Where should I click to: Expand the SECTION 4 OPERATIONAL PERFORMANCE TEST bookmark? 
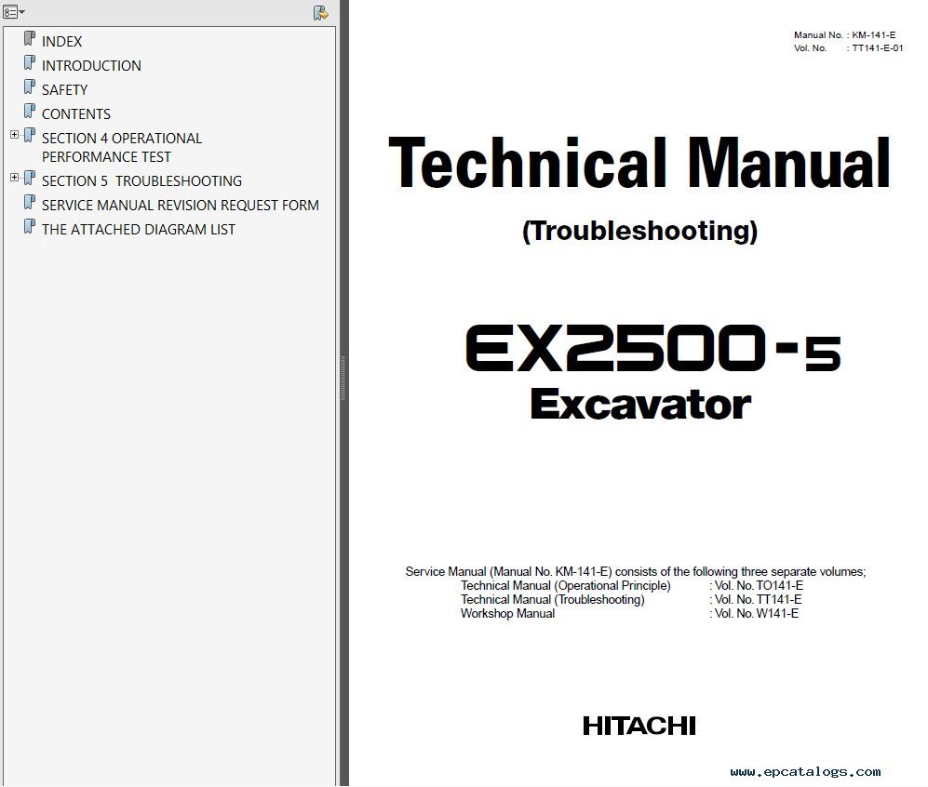click(x=14, y=135)
